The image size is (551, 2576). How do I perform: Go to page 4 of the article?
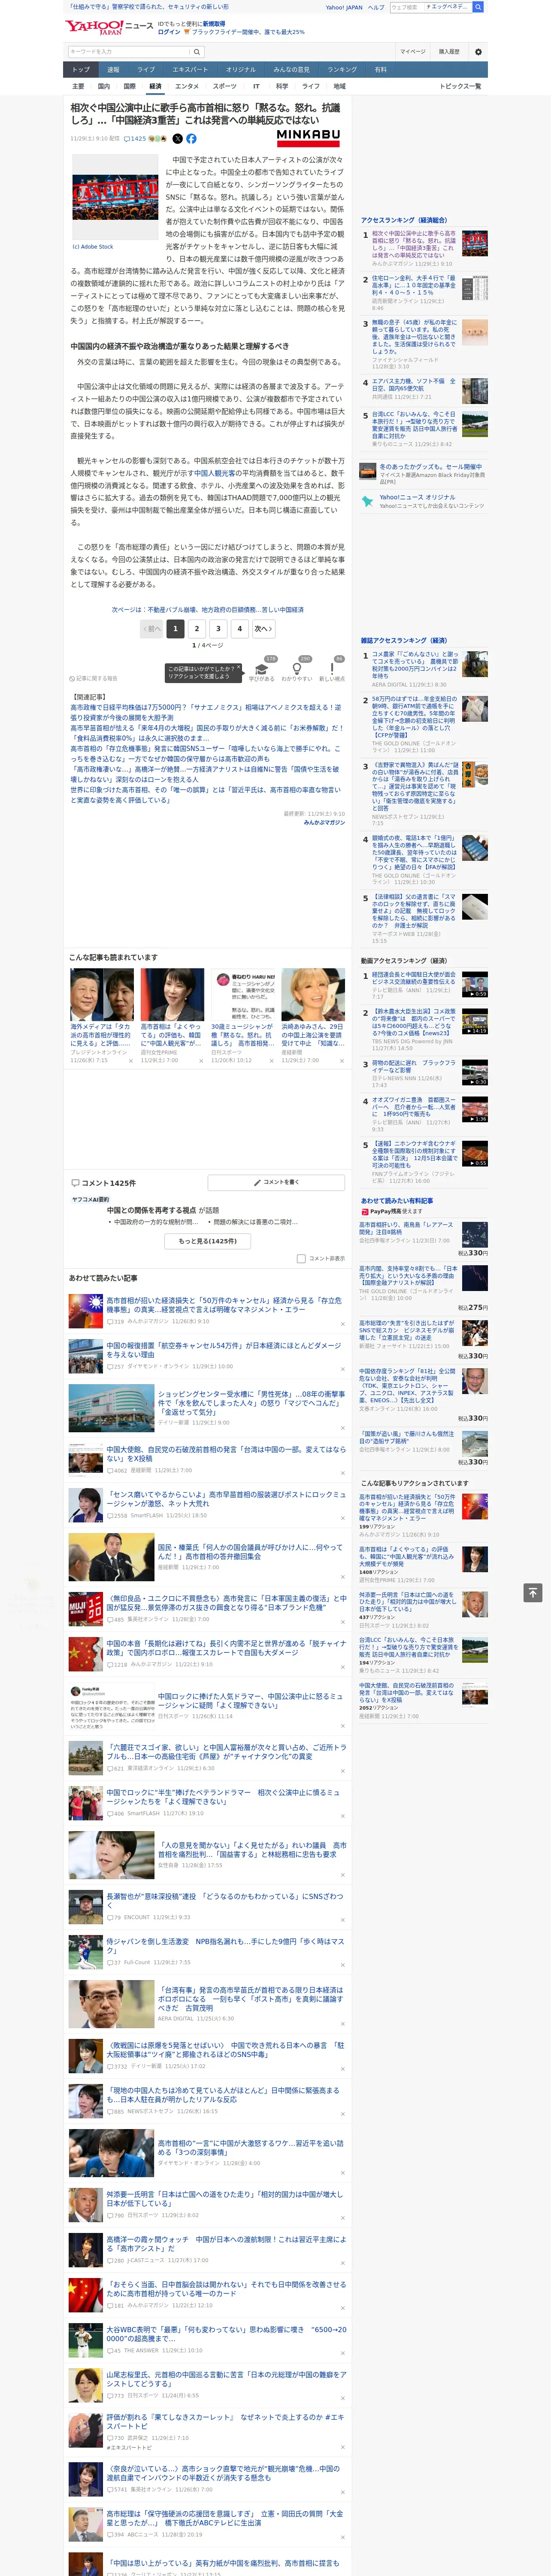240,629
